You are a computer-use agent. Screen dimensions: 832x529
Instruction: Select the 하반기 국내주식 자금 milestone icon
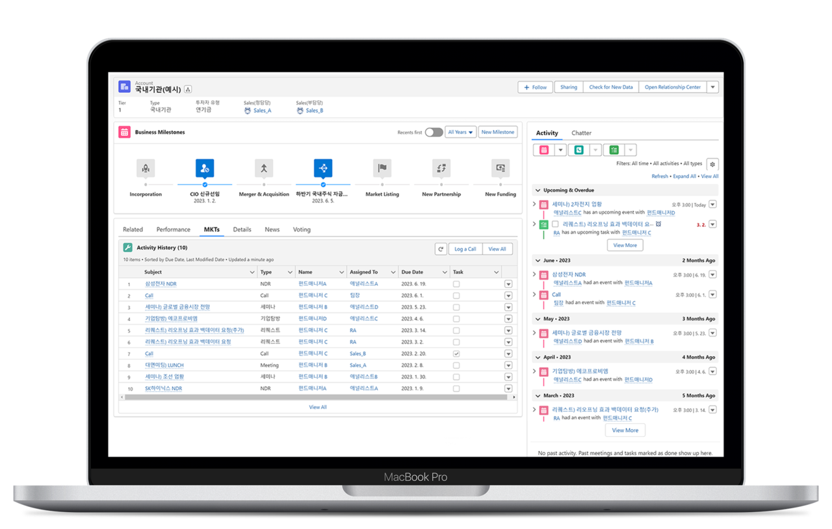point(323,168)
